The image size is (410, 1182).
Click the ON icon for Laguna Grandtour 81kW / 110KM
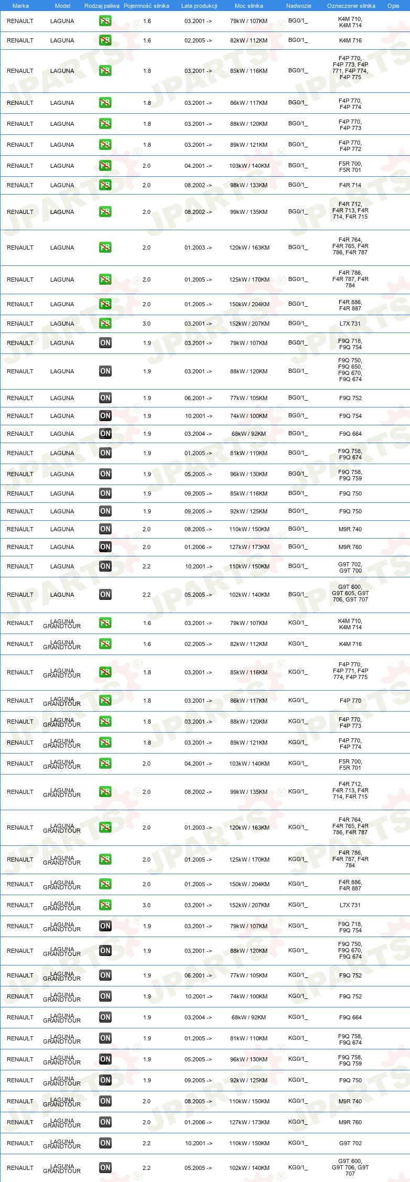click(105, 1038)
